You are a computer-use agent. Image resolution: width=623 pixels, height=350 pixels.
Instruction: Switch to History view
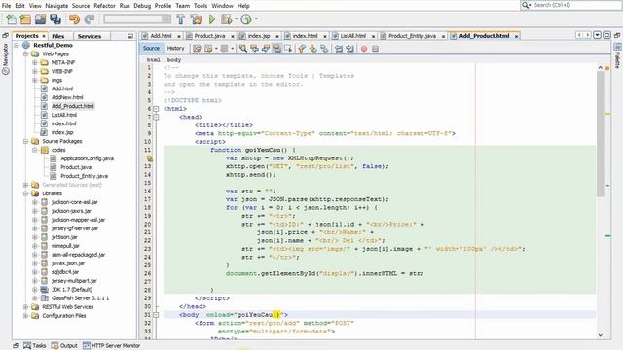point(175,48)
